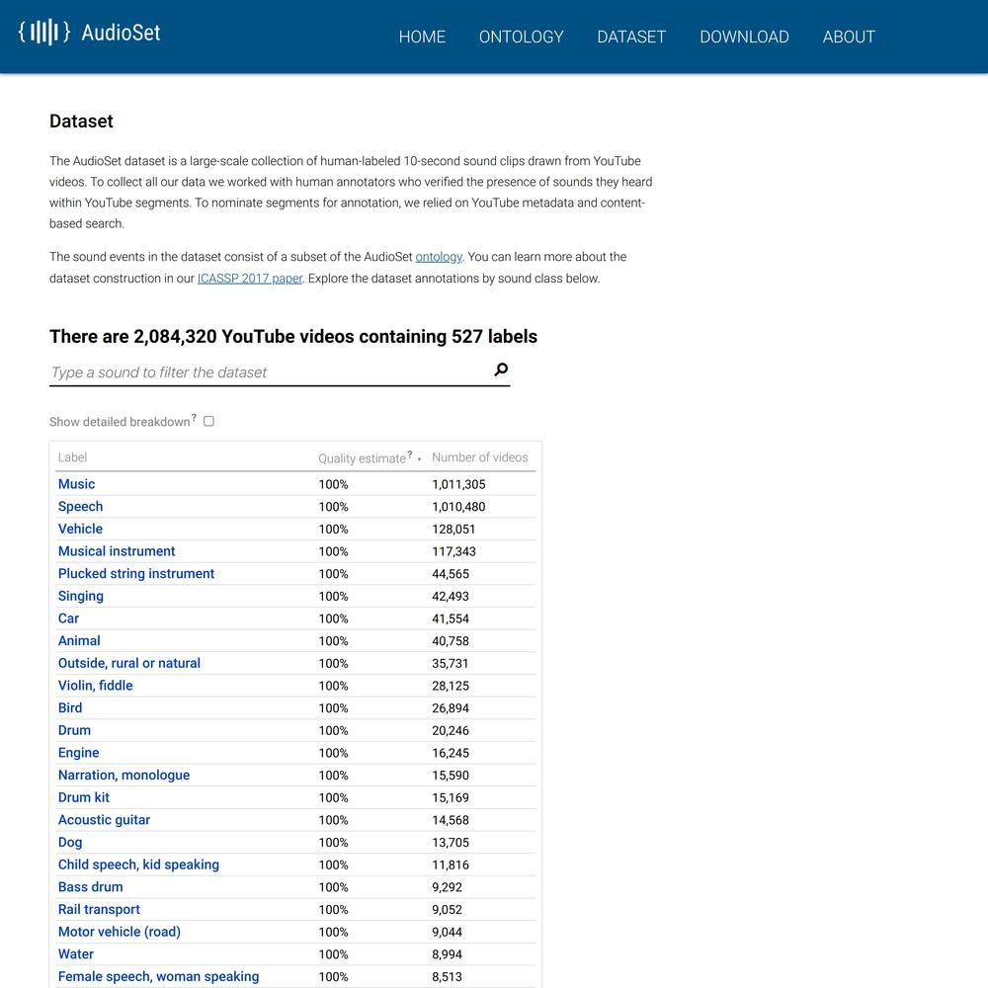Go to the HOME menu item
988x988 pixels.
(x=422, y=37)
